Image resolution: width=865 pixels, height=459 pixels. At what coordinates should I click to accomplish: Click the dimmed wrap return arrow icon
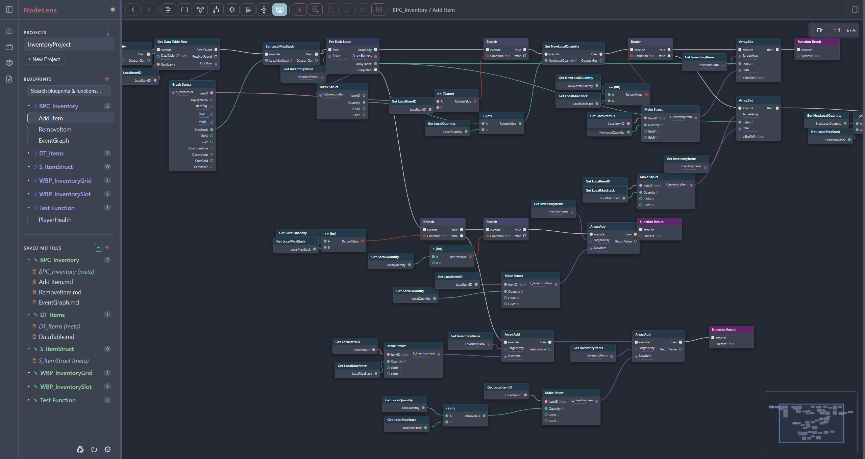(x=363, y=10)
